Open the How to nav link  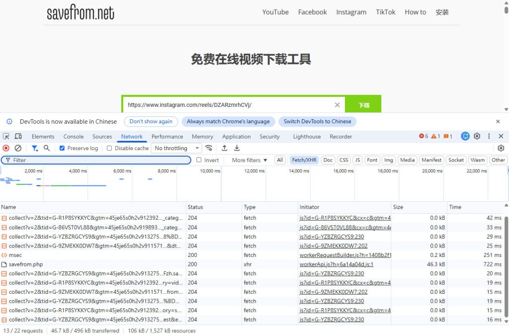415,12
